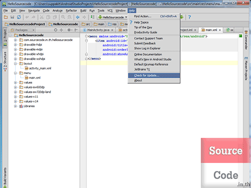Expand the com.sourcecode.in.th.hellosourcecode package
The height and width of the screenshot is (188, 251).
[16, 40]
